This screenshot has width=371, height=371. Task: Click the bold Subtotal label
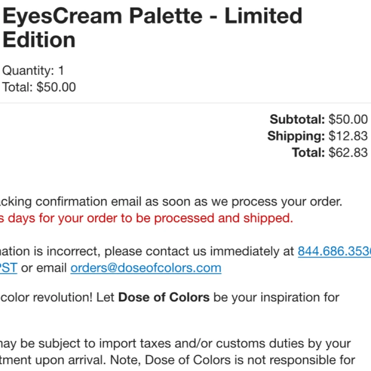(x=297, y=119)
